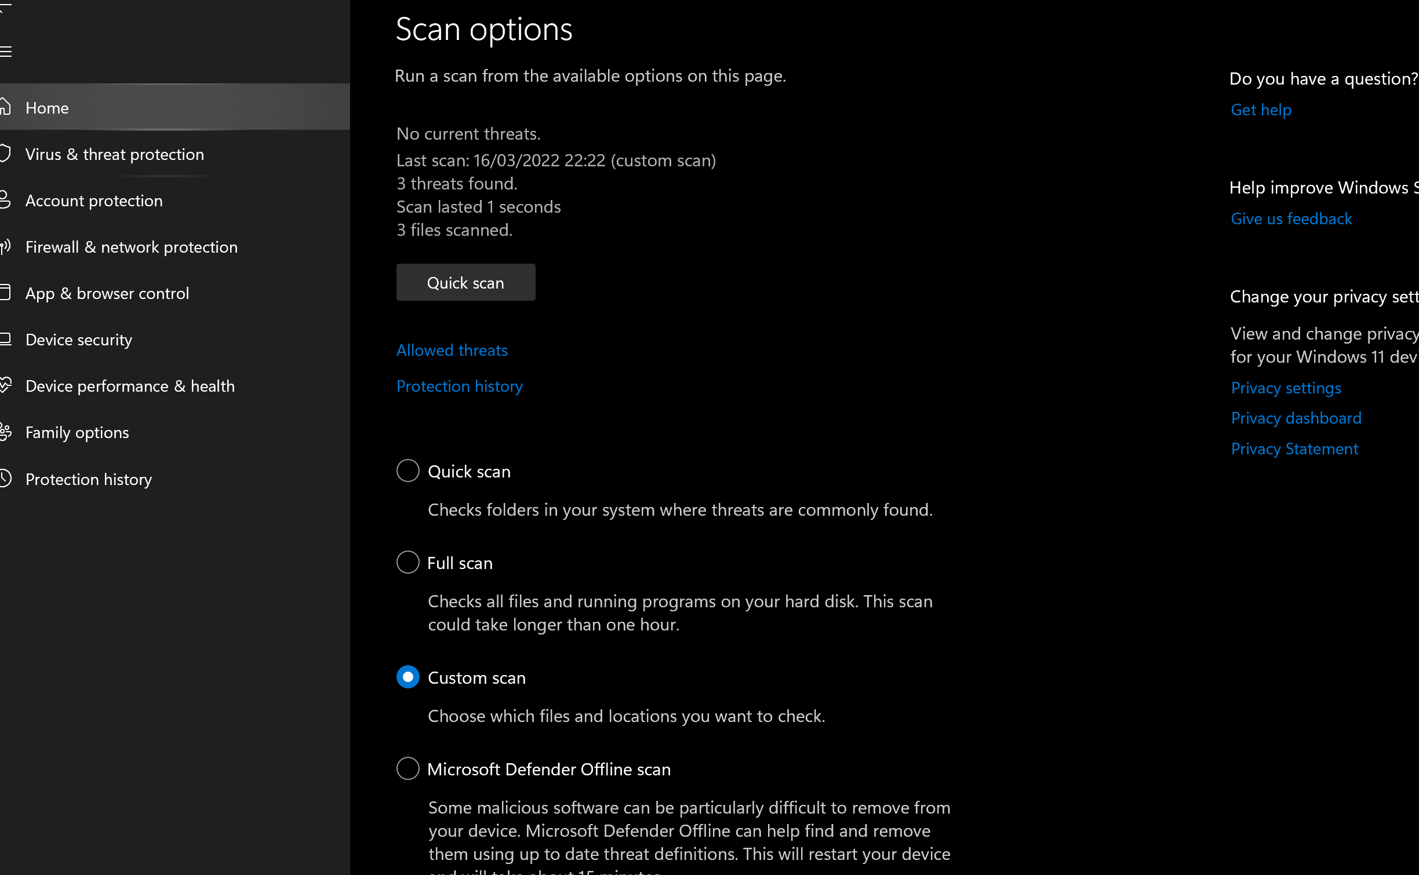Open Family options in sidebar
1419x875 pixels.
pos(77,432)
